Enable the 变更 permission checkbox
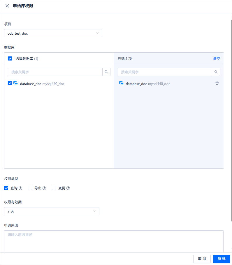 (54, 188)
